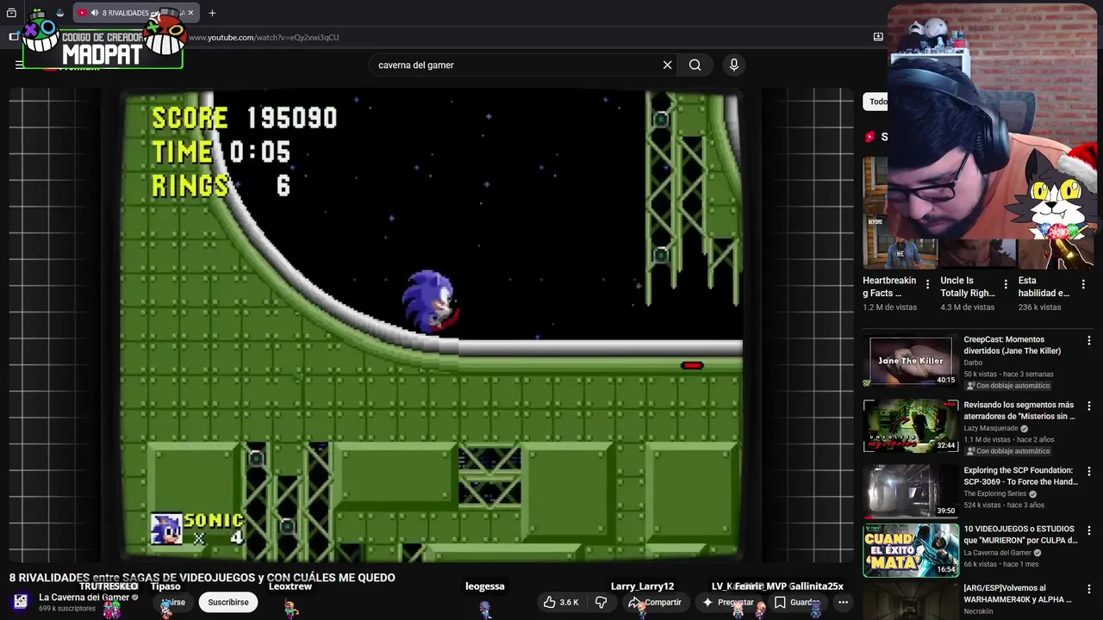The height and width of the screenshot is (620, 1103).
Task: Click Con doblaje automático badge under CreepCast
Action: (1007, 386)
